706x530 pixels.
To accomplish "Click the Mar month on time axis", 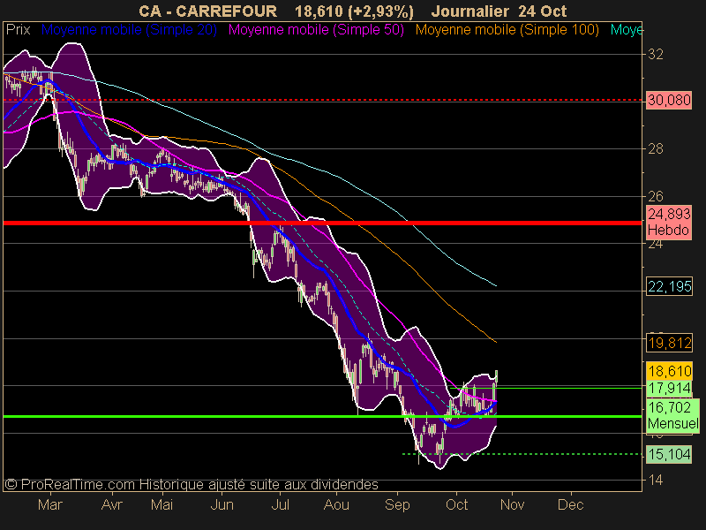I will pos(50,504).
